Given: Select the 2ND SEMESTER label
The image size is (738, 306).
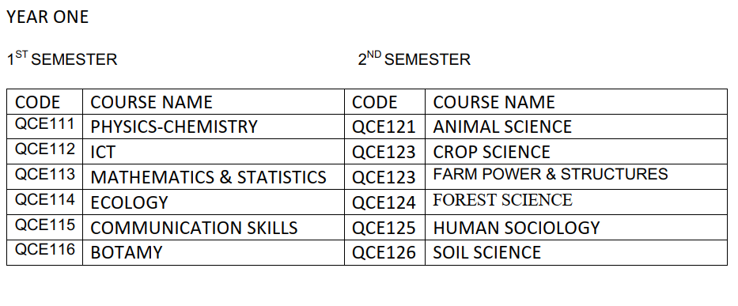Looking at the screenshot, I should click(x=414, y=59).
